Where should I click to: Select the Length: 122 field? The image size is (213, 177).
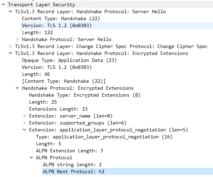tap(37, 32)
